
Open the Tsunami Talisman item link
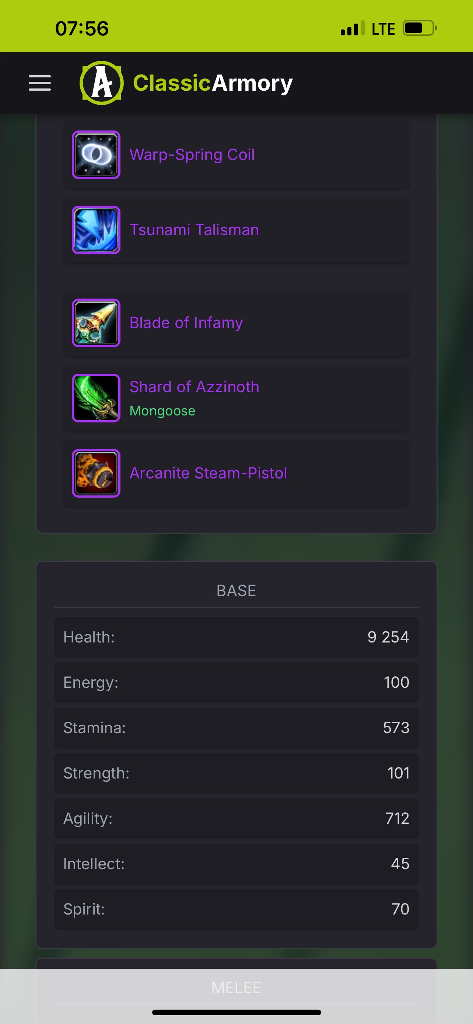click(x=194, y=230)
